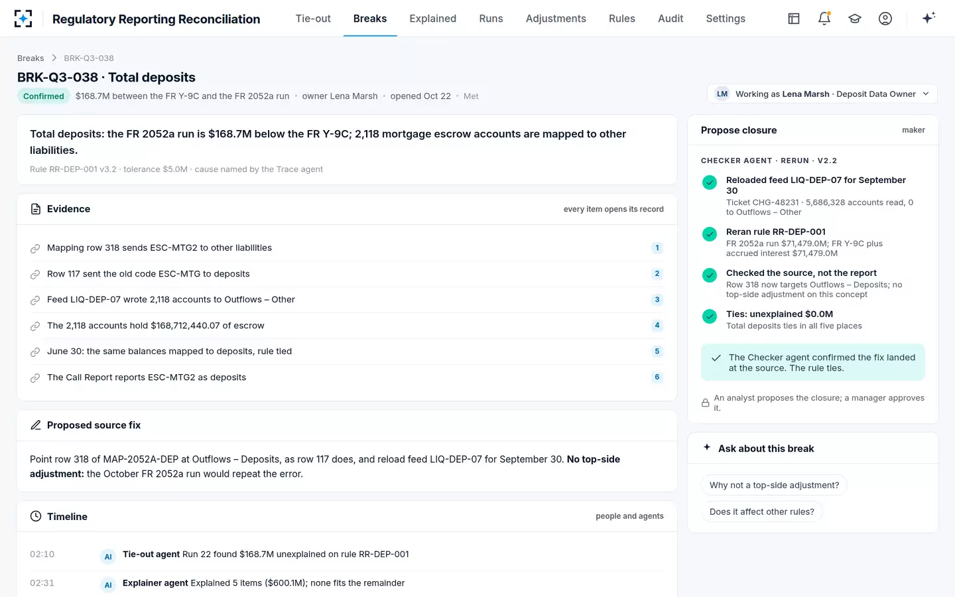Click sparkle icon in Ask about this break
Image resolution: width=955 pixels, height=597 pixels.
coord(707,448)
